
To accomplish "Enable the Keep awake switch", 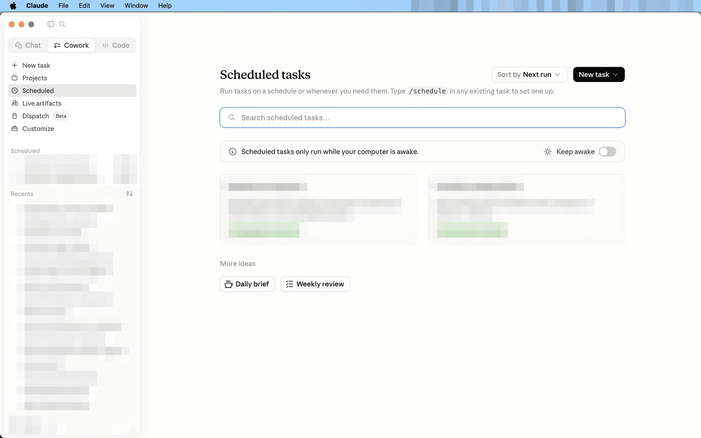I will (607, 151).
